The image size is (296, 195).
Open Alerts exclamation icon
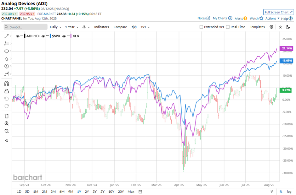tap(245, 19)
